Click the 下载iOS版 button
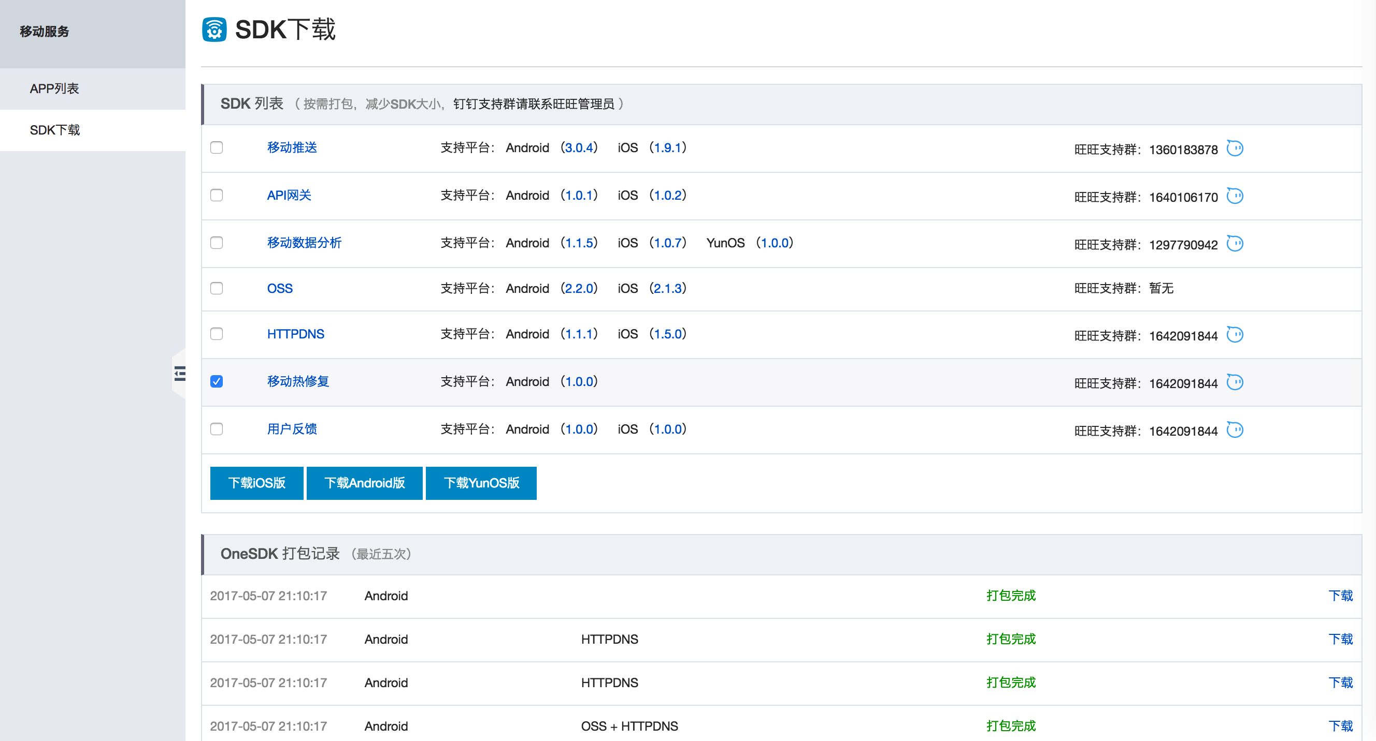This screenshot has width=1376, height=741. click(257, 483)
